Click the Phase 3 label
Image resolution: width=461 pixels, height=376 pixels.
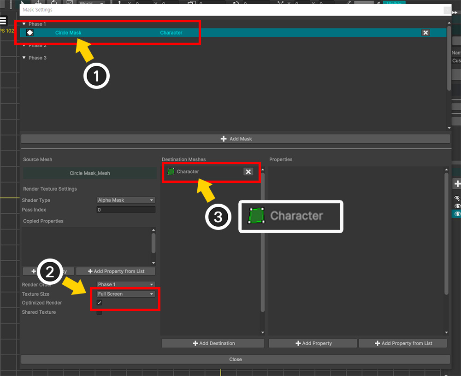click(37, 58)
